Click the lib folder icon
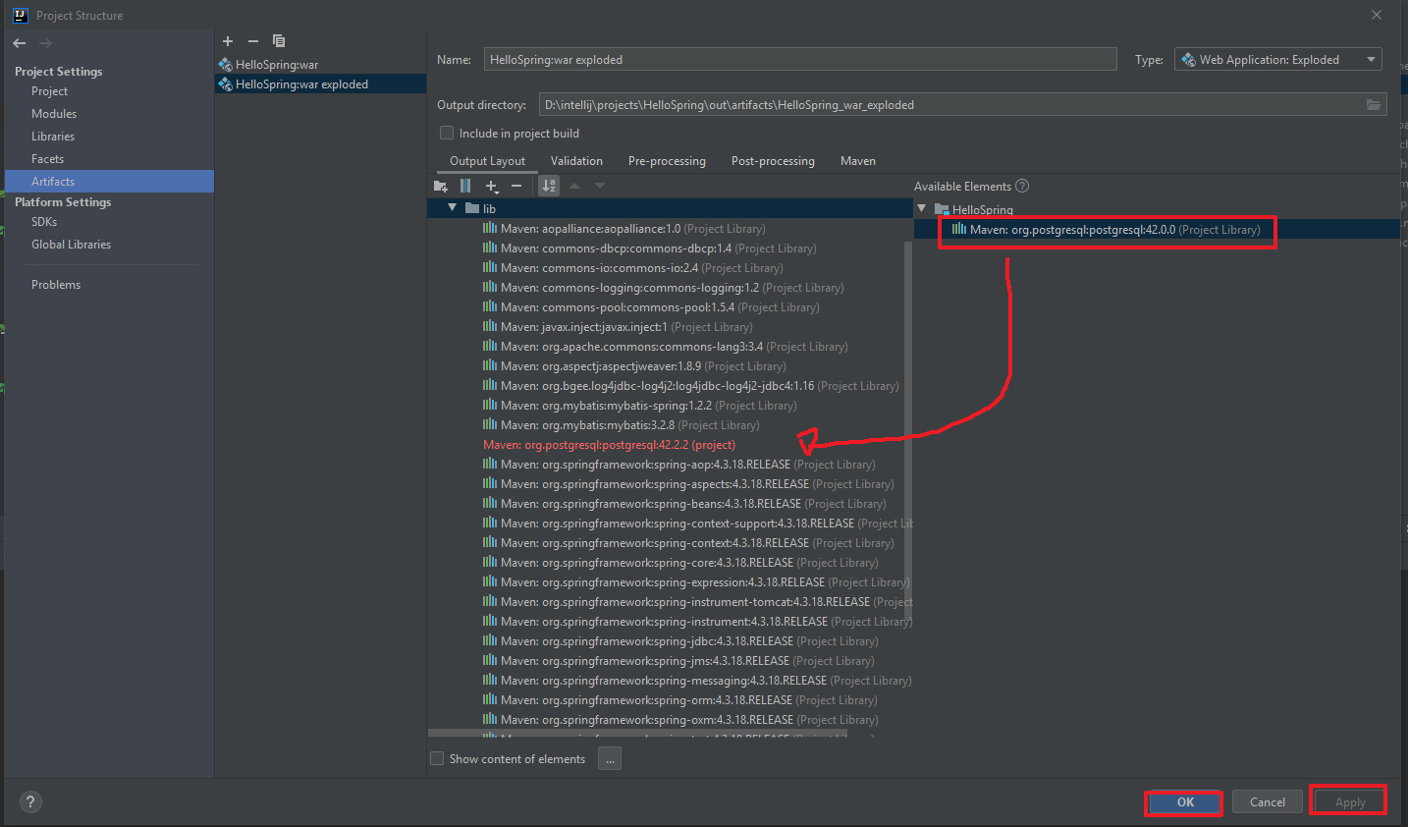 click(x=472, y=208)
